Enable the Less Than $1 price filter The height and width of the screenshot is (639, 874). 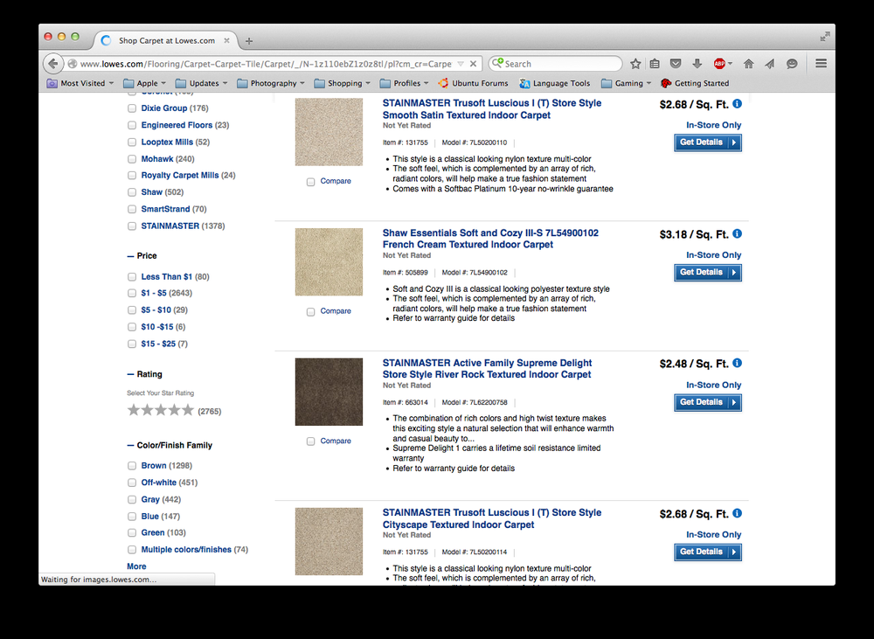(x=132, y=277)
